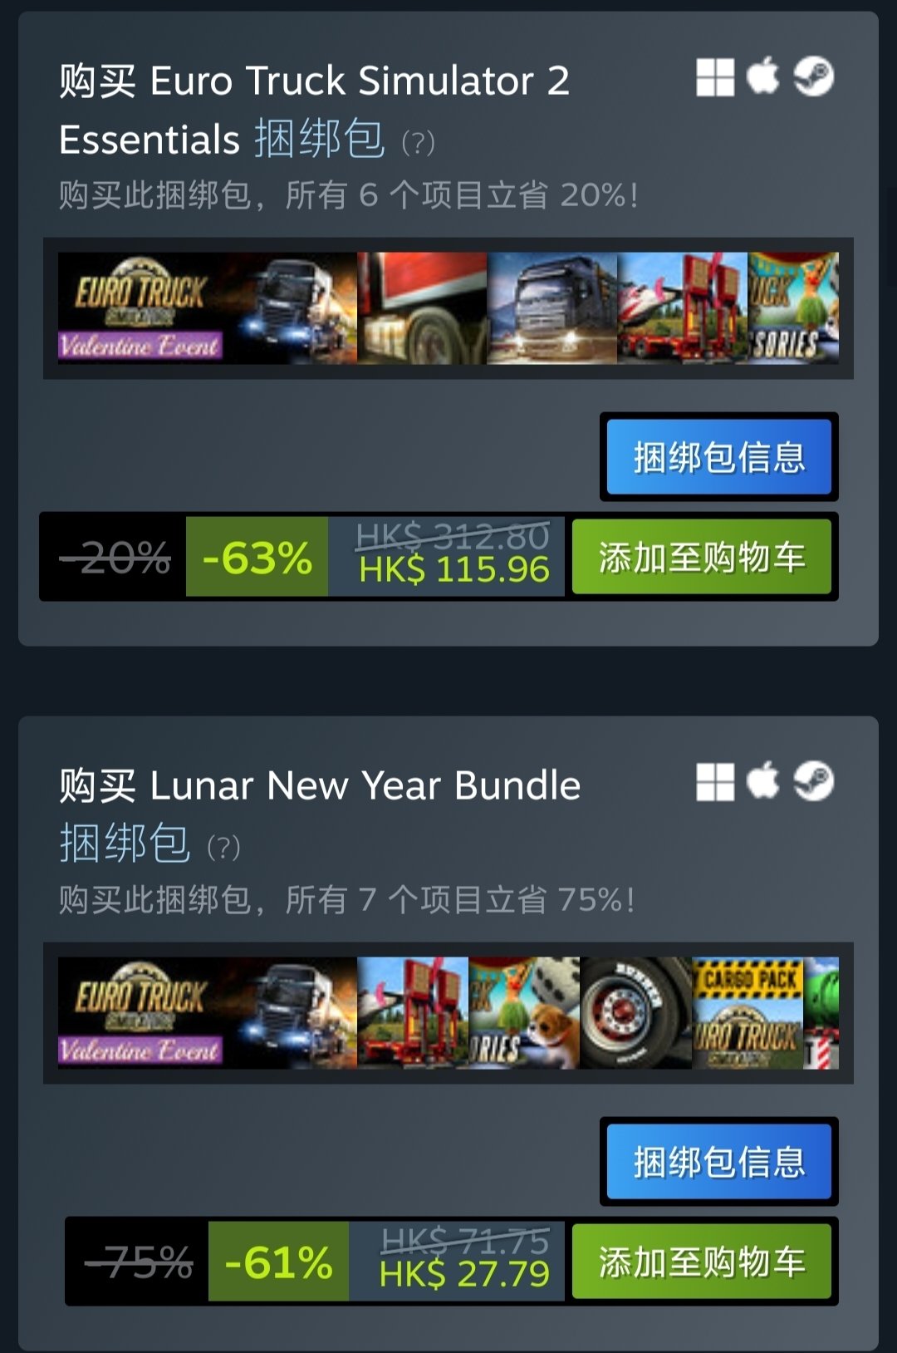This screenshot has height=1353, width=897.
Task: Click Apple icon on Essentials bundle
Action: [762, 76]
